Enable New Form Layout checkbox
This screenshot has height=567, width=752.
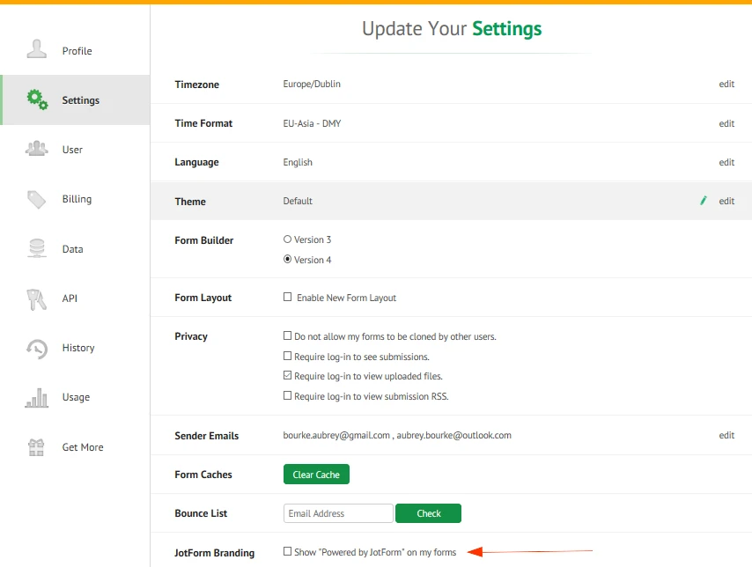287,297
